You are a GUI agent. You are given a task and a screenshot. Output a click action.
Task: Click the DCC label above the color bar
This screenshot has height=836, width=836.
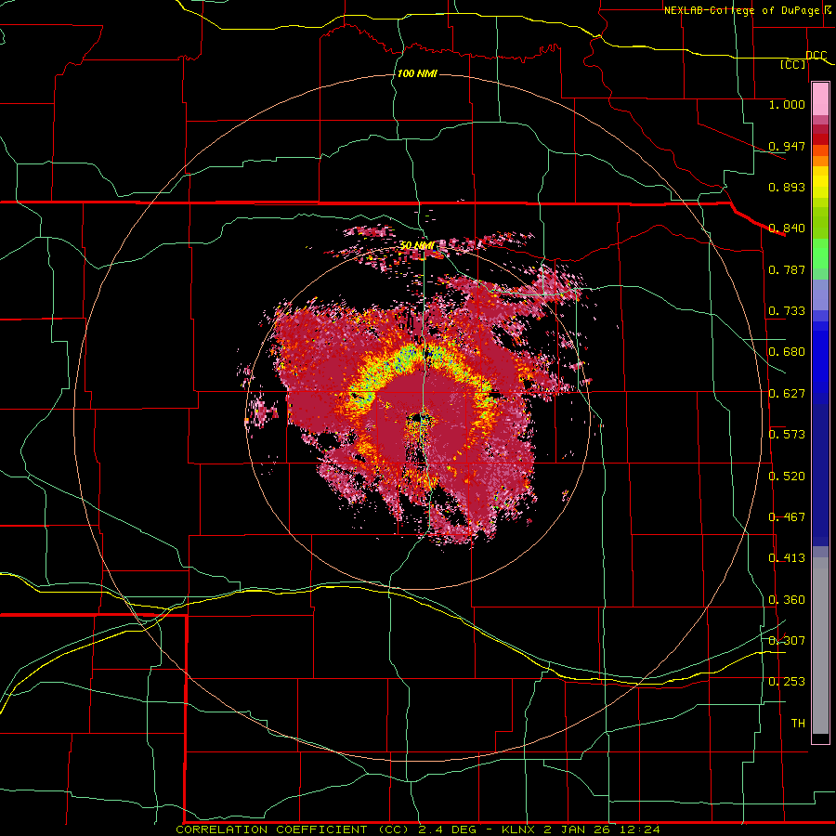(816, 56)
